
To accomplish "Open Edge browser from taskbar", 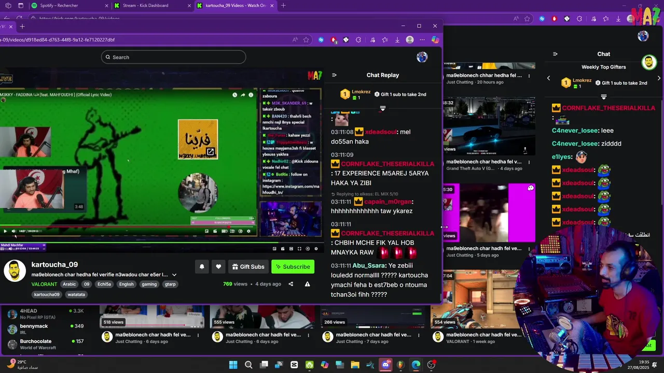I will click(416, 365).
